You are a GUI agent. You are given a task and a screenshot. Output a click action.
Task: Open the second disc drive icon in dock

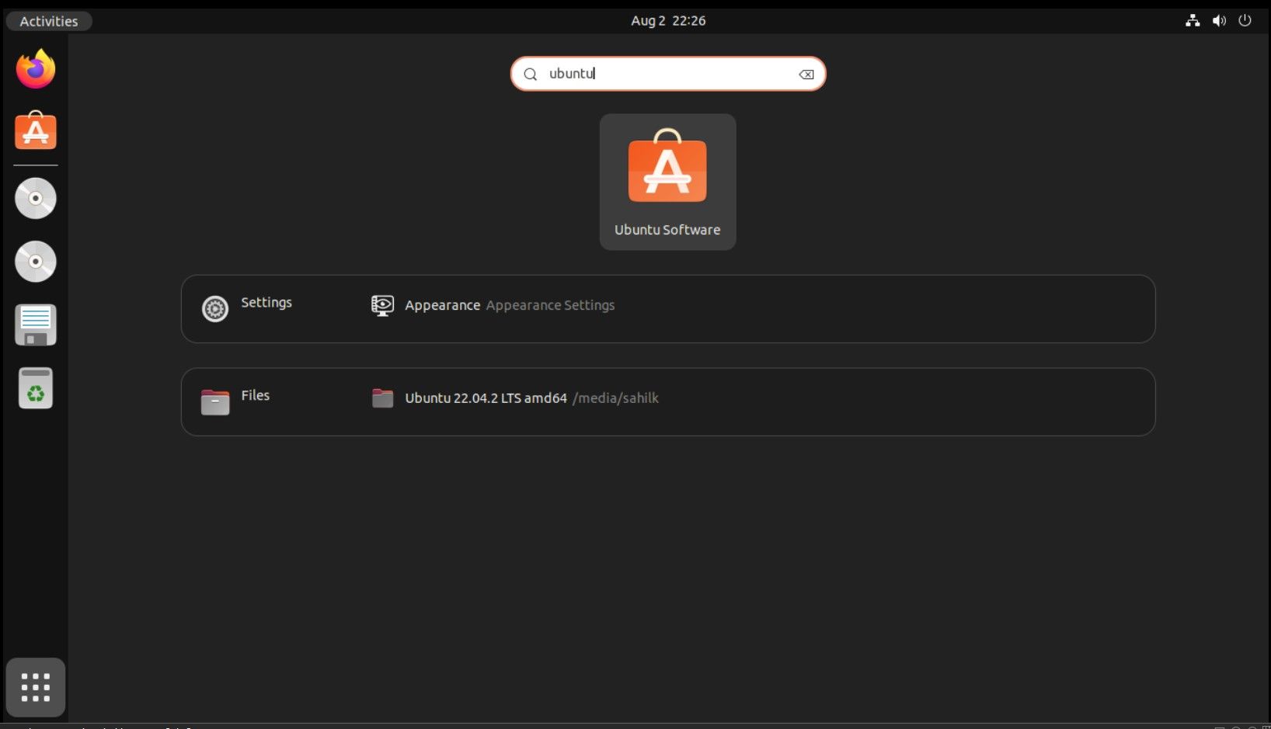point(35,262)
